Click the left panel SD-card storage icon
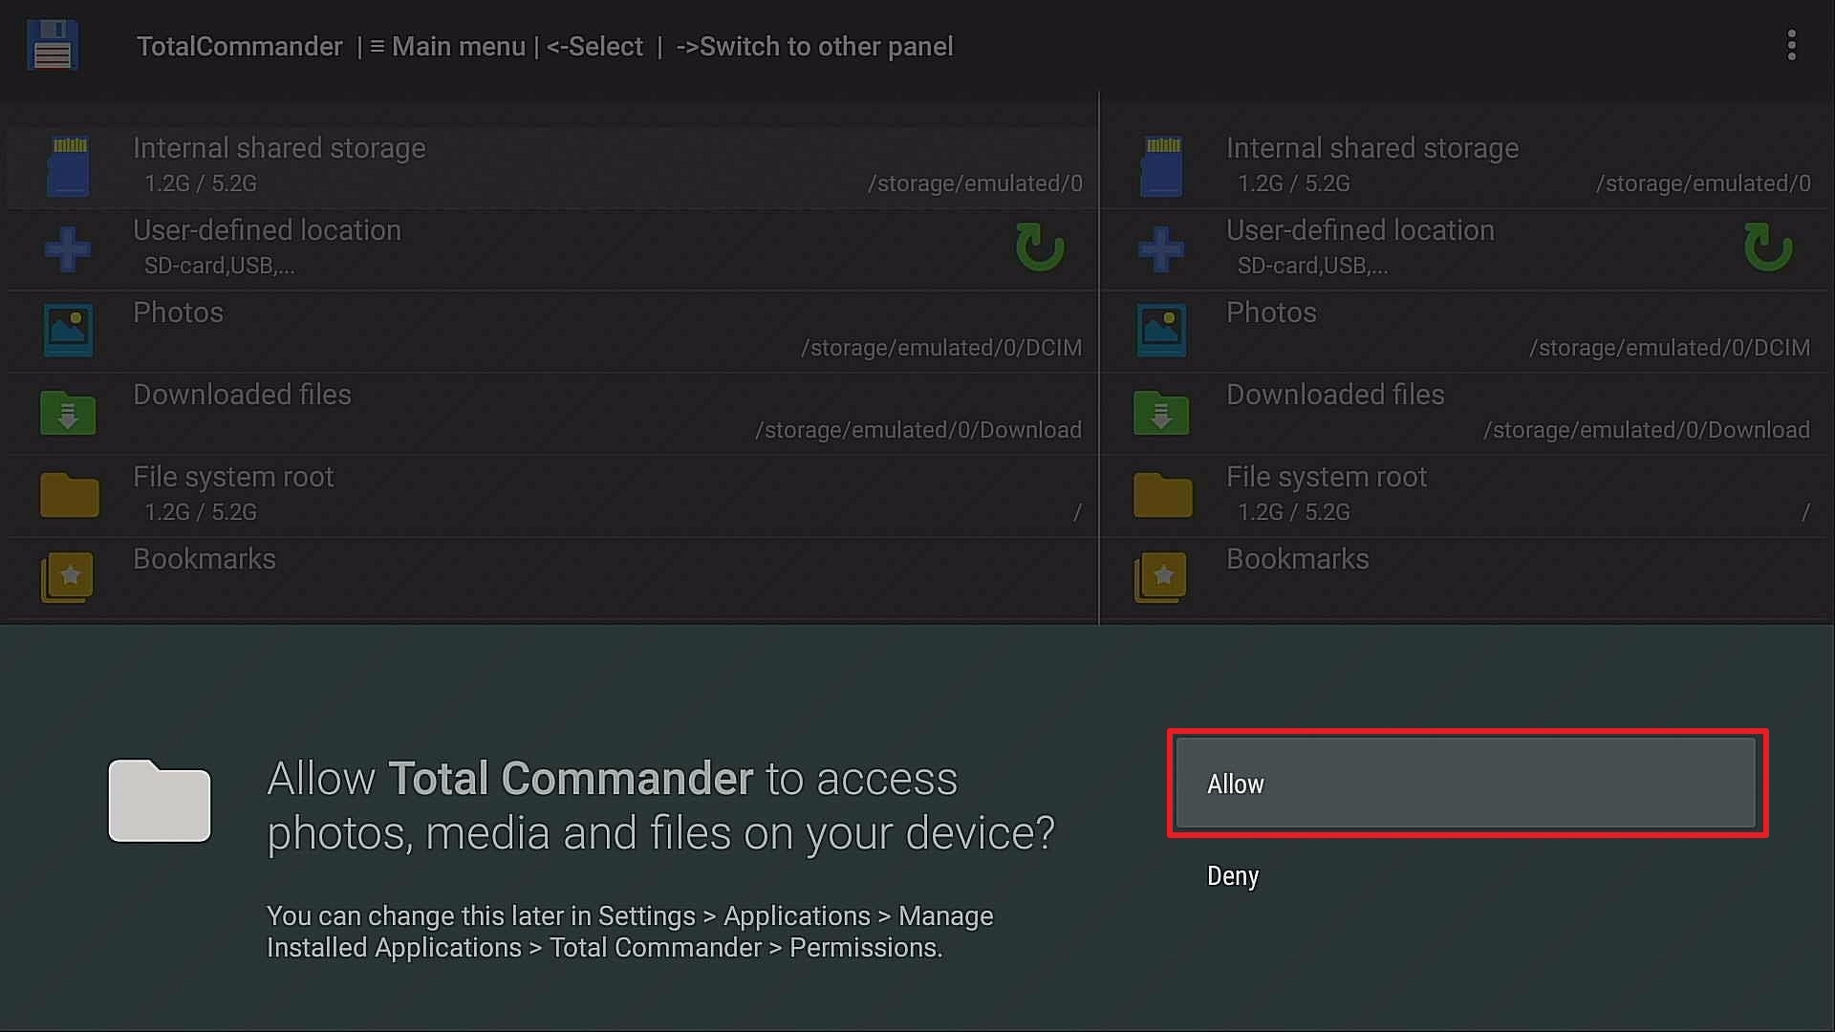 68,166
